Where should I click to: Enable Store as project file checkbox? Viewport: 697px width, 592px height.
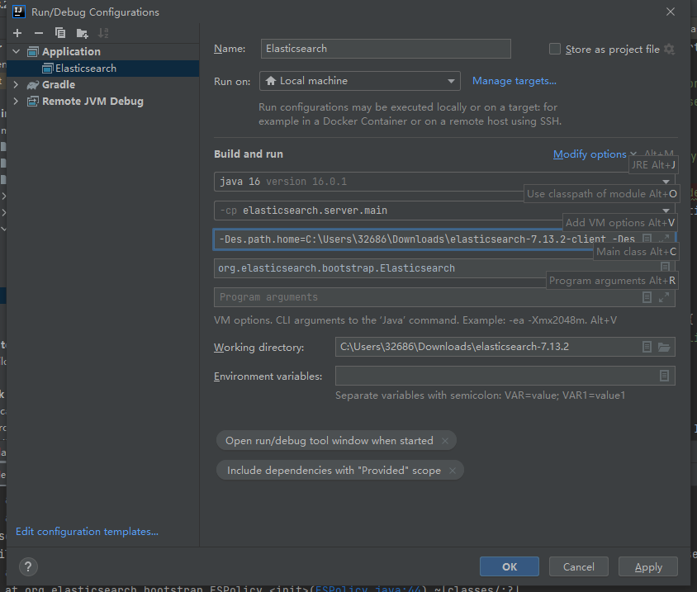(x=555, y=50)
